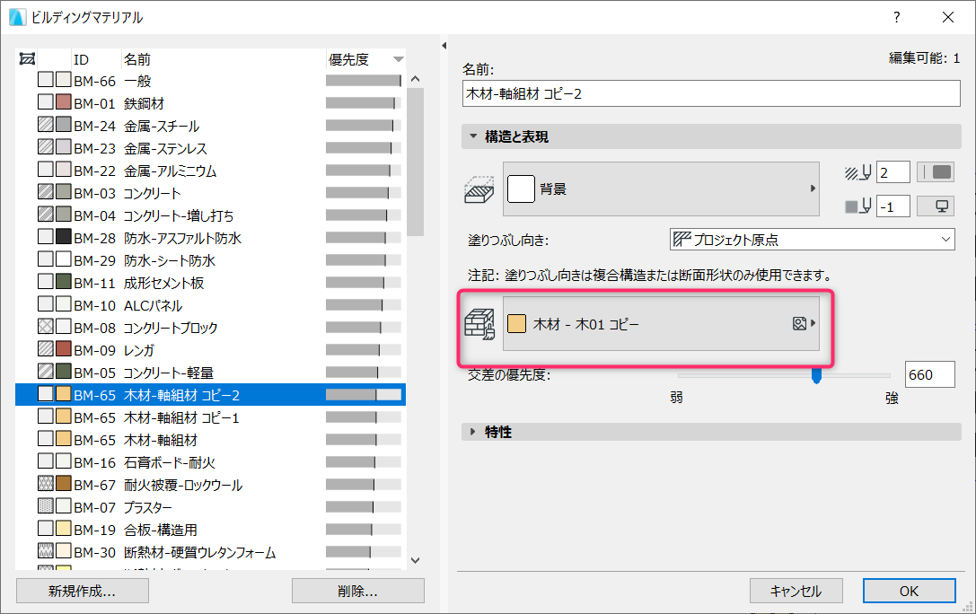Close the ビルディングマテリアル dialog
The height and width of the screenshot is (614, 976).
tap(948, 17)
